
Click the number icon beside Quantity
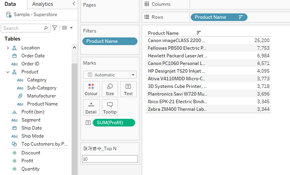click(14, 169)
